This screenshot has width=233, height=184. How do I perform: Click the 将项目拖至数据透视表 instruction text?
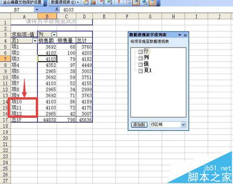point(150,41)
